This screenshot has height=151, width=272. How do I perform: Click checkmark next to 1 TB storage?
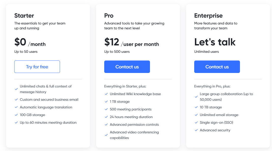point(106,102)
